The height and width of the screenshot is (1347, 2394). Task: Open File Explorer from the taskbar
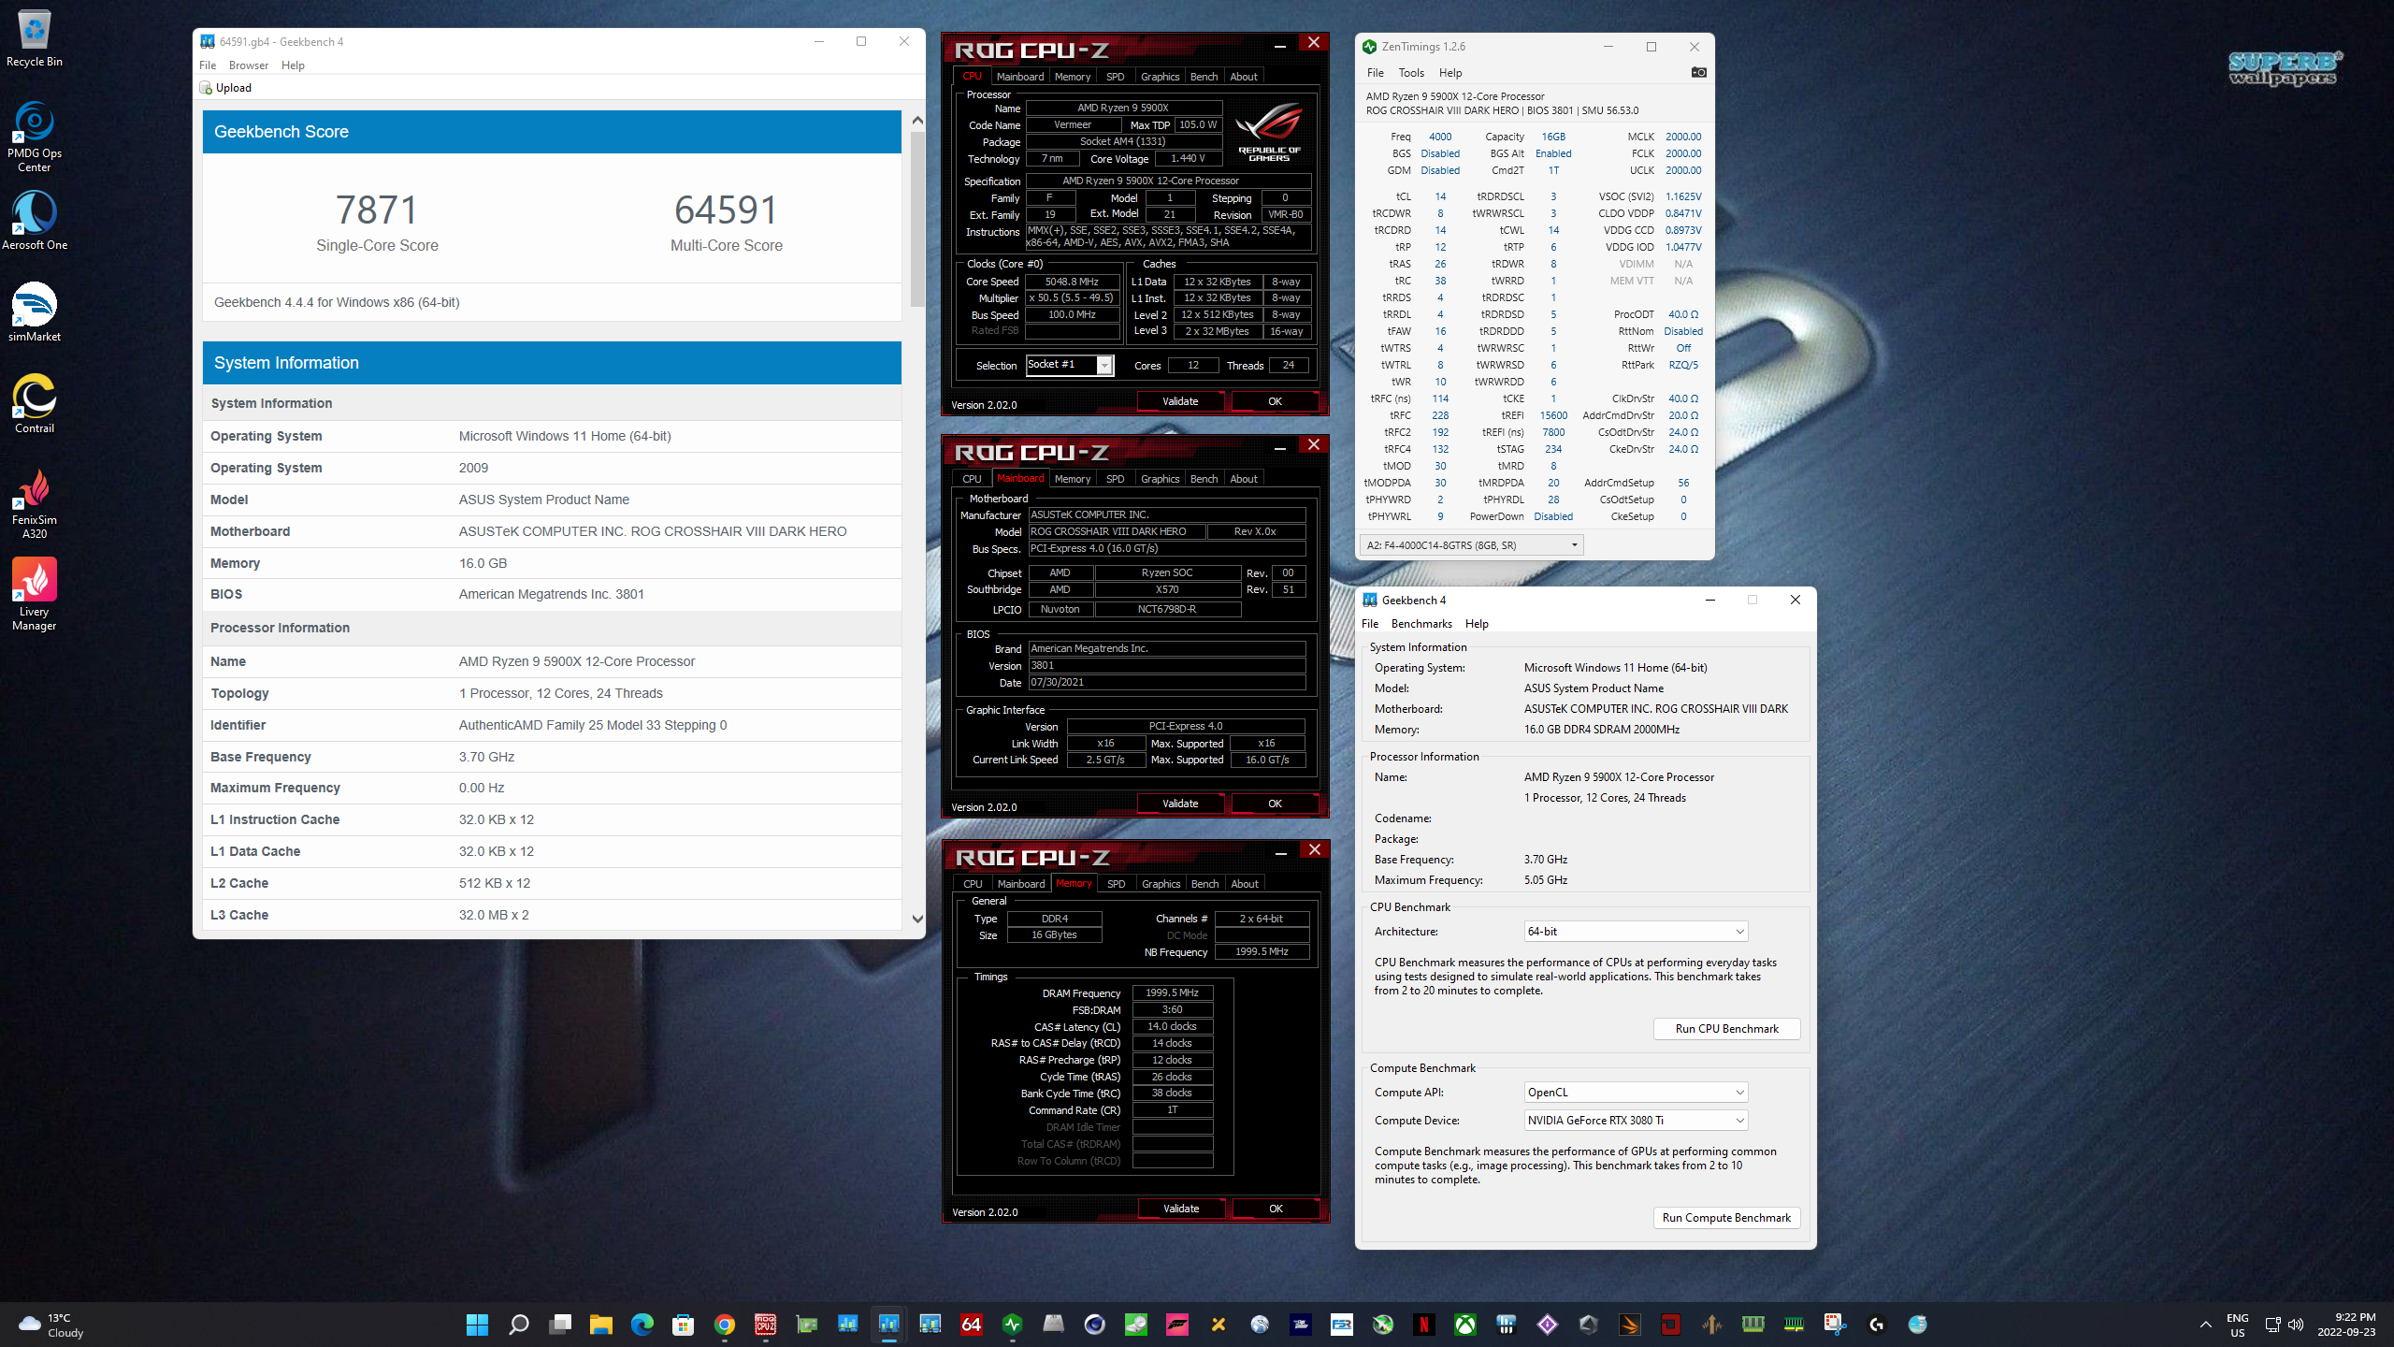[600, 1324]
